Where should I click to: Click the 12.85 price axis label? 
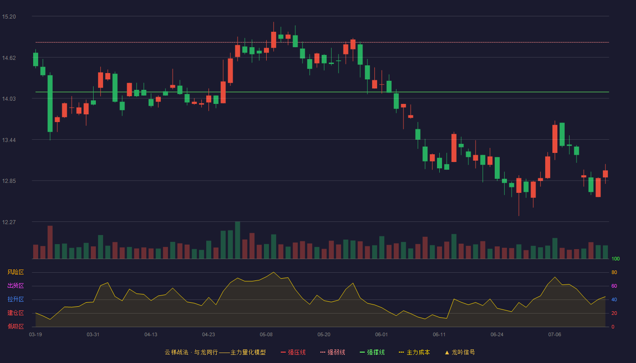[x=9, y=181]
